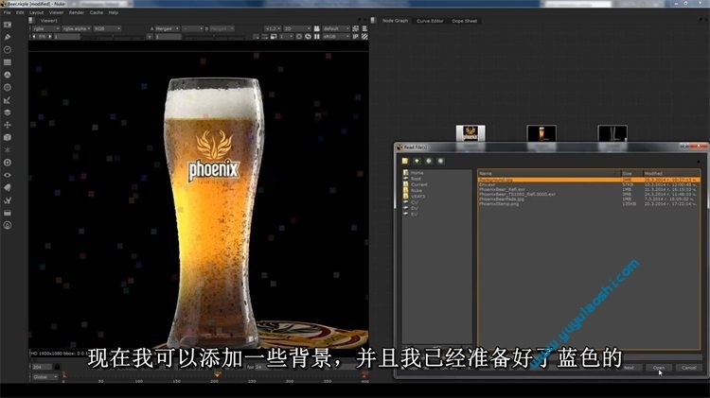
Task: Toggle the viewer pause updates button
Action: pyautogui.click(x=317, y=37)
